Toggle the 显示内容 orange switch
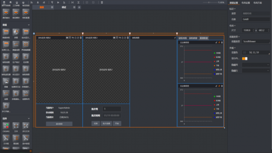272x153 pixels. point(245,58)
